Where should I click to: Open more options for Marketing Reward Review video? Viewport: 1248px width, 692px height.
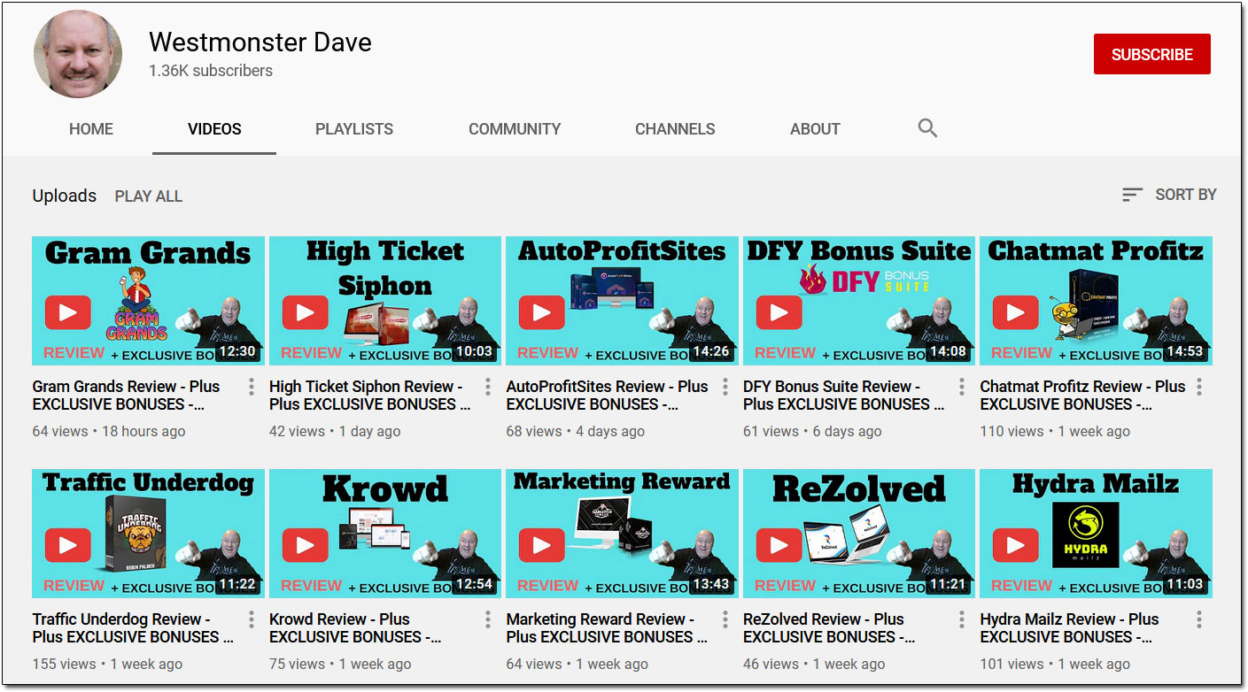(725, 619)
